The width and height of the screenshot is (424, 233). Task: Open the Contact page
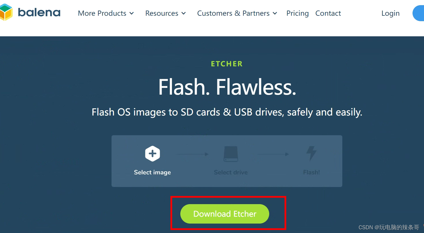coord(328,13)
